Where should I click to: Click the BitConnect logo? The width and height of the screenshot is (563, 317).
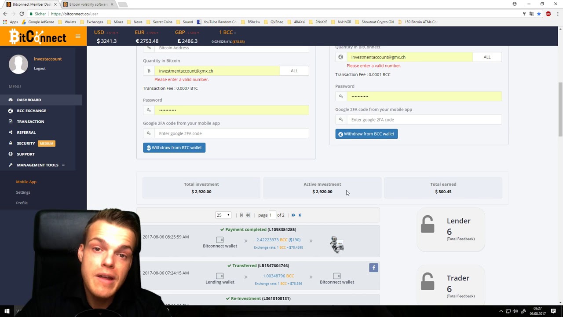[37, 37]
